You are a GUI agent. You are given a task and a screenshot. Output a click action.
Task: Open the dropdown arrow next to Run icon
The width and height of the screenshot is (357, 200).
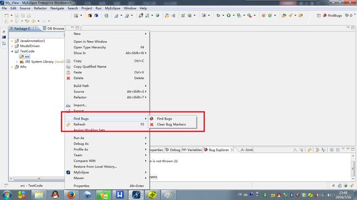(x=233, y=15)
